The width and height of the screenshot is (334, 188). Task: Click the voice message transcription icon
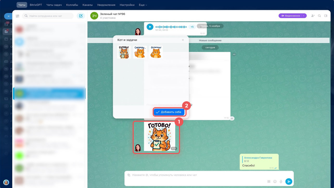point(192,27)
